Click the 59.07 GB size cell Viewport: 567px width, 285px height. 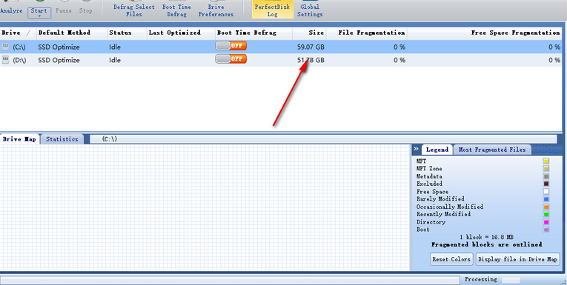(x=311, y=47)
